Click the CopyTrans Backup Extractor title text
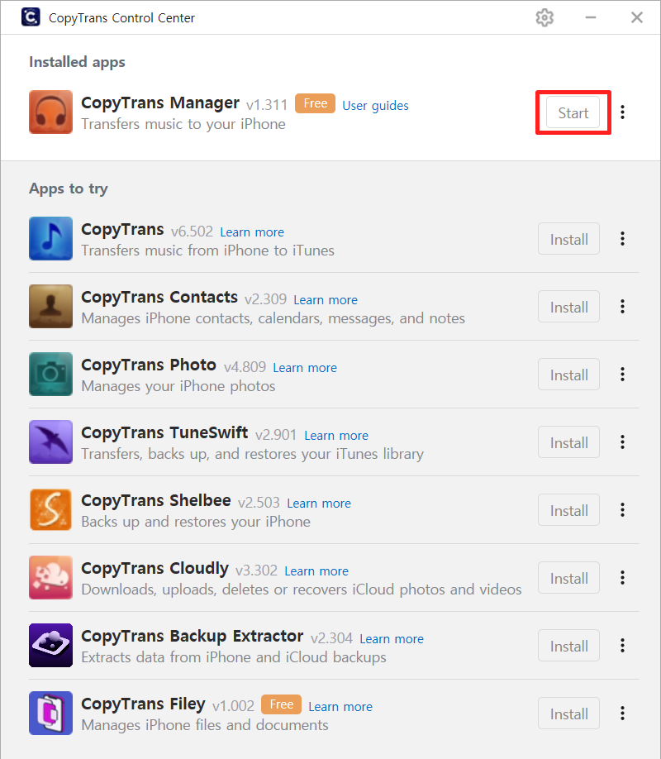 pyautogui.click(x=193, y=636)
